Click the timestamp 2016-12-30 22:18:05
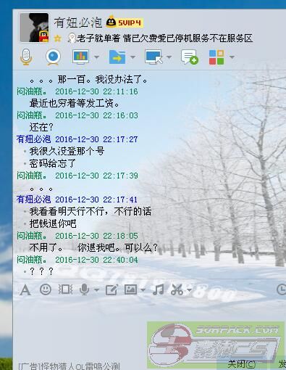Viewport: 286px width, 370px height. 96,236
